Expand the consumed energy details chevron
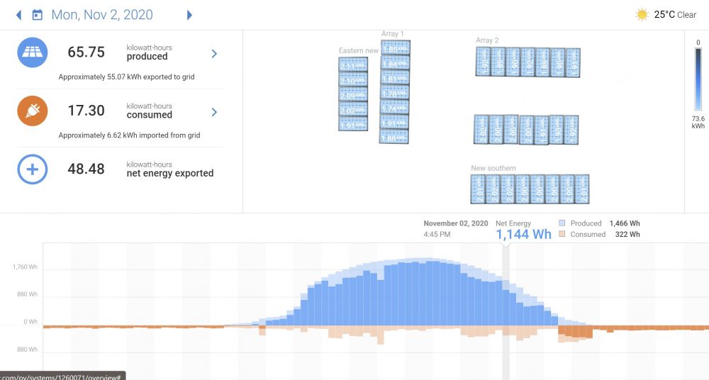 tap(214, 111)
